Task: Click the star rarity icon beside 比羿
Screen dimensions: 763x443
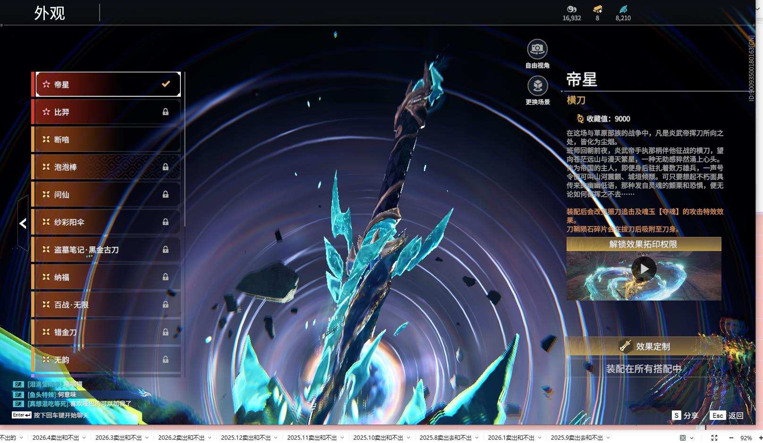Action: (46, 112)
